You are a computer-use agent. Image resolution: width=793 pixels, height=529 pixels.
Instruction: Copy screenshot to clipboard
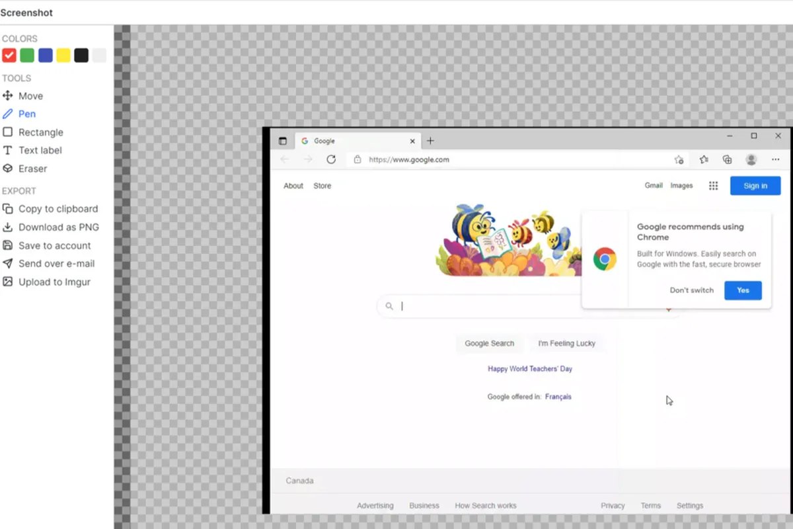pyautogui.click(x=50, y=208)
